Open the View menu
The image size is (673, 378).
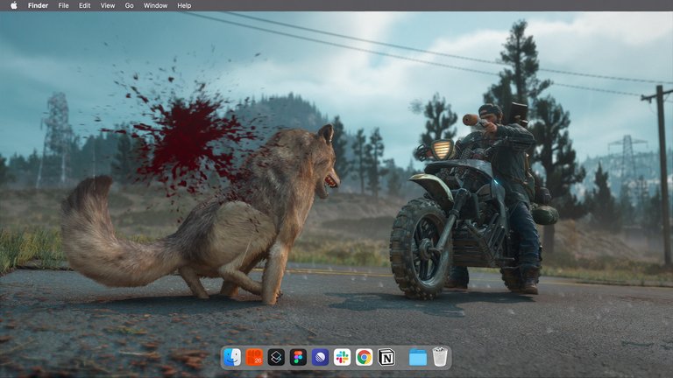click(x=107, y=5)
